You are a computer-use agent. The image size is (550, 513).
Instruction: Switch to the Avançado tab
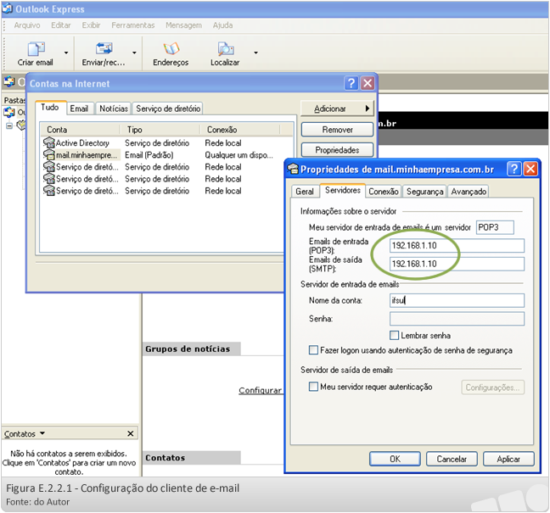[469, 192]
